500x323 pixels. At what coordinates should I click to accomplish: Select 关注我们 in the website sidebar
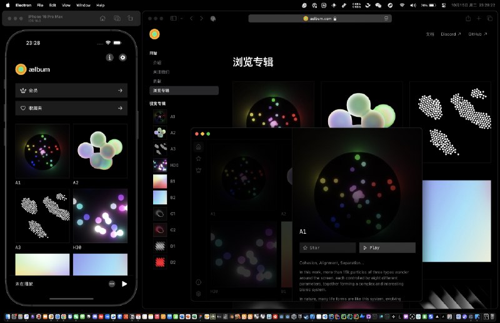coord(161,72)
